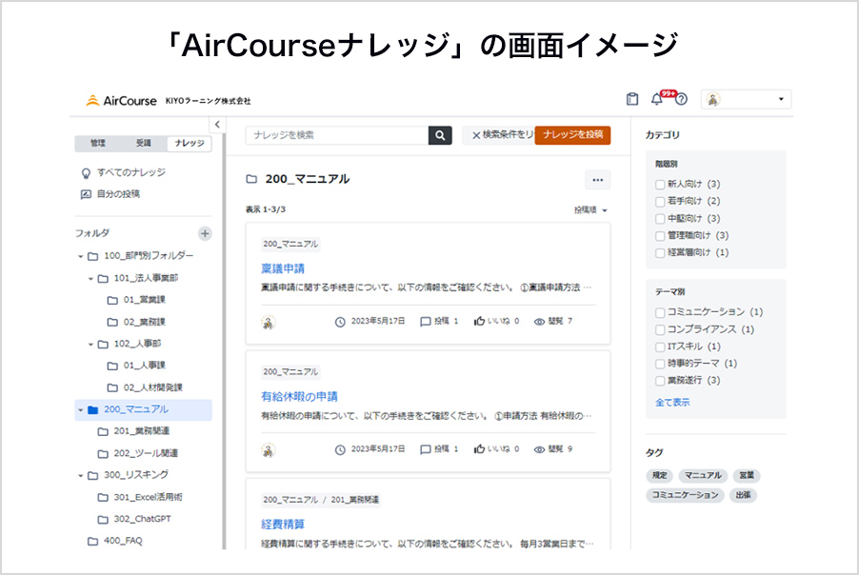Switch to the 受講 tab
Screen dimensions: 859x575
[x=144, y=143]
